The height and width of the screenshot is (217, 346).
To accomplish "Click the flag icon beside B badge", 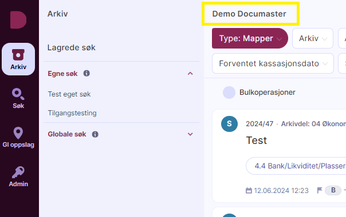I will point(320,190).
